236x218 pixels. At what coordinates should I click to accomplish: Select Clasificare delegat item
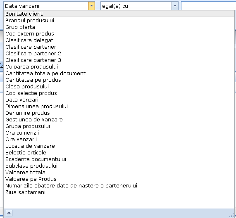coord(119,40)
